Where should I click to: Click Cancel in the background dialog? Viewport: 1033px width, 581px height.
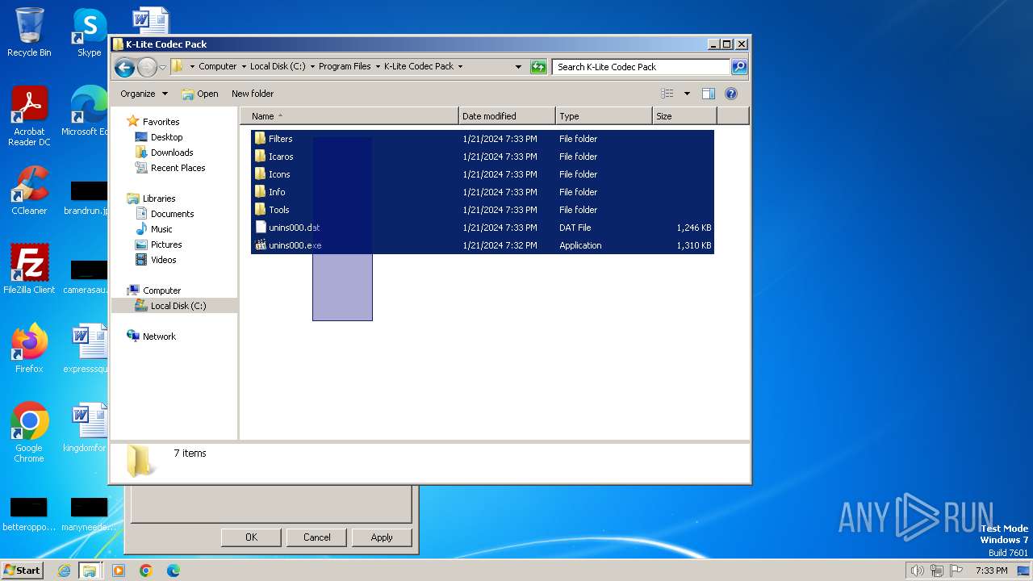pos(316,537)
